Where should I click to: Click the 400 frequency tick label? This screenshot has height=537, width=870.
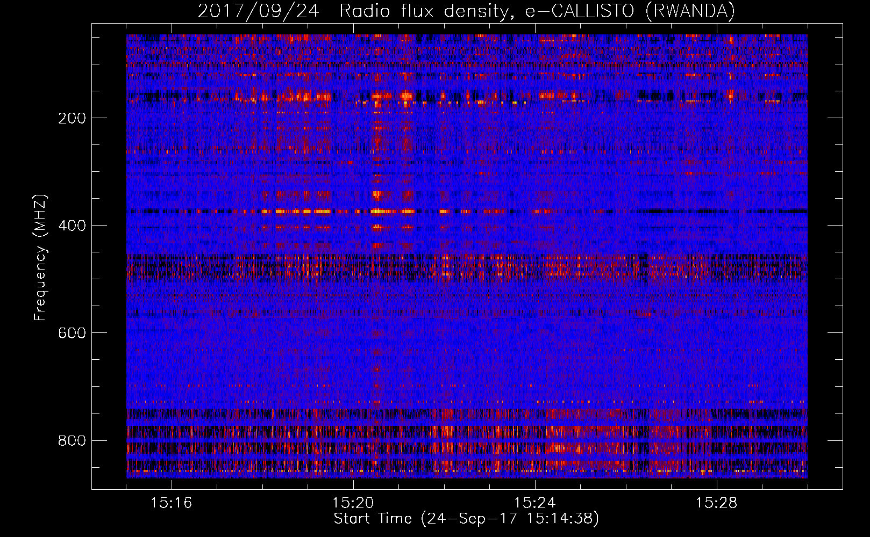click(72, 226)
